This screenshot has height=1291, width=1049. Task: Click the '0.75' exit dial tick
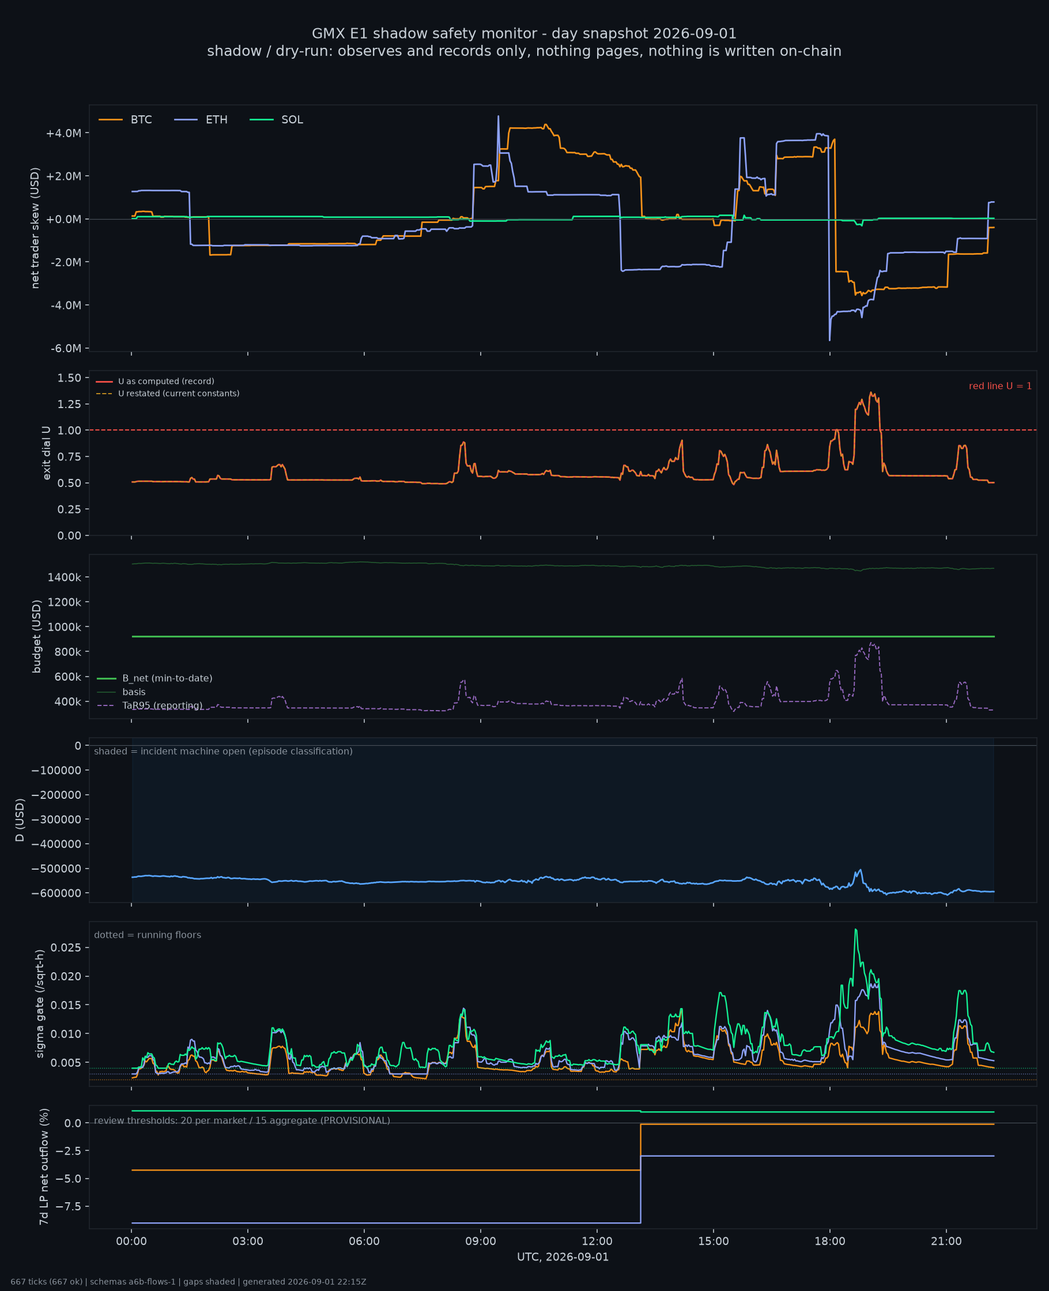point(70,456)
